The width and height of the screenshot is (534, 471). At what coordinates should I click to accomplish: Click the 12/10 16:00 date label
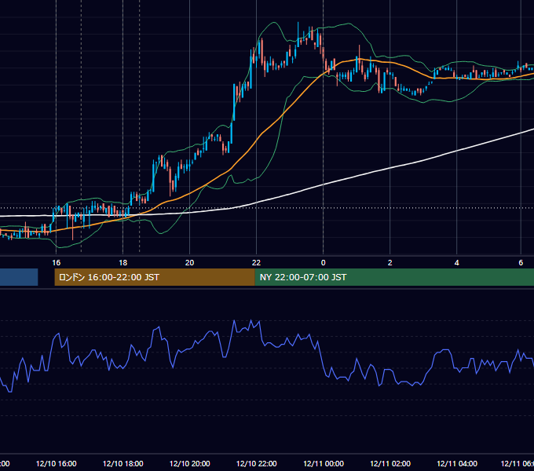[x=57, y=463]
